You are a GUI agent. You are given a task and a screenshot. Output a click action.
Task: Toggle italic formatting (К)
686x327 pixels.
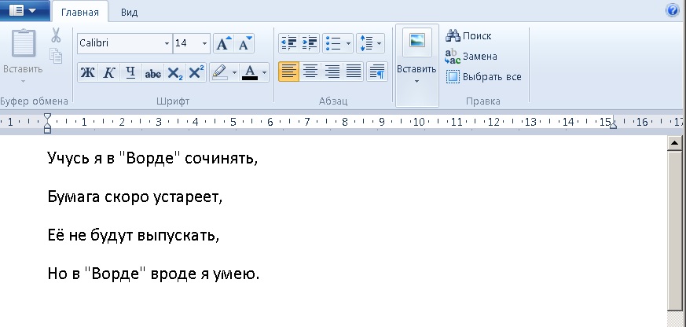point(109,72)
